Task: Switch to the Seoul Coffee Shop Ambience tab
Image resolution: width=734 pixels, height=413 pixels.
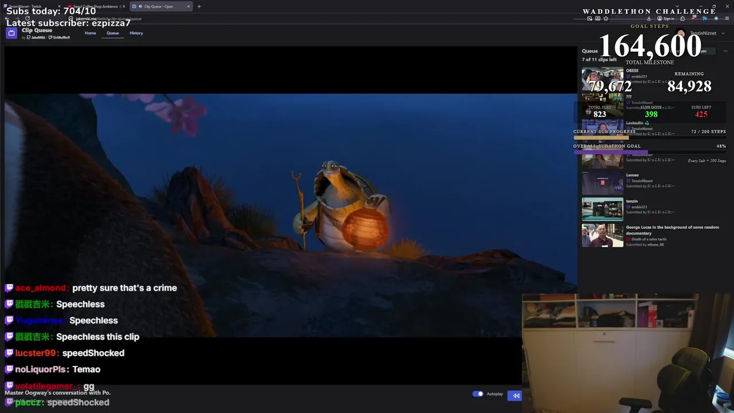Action: (x=96, y=6)
